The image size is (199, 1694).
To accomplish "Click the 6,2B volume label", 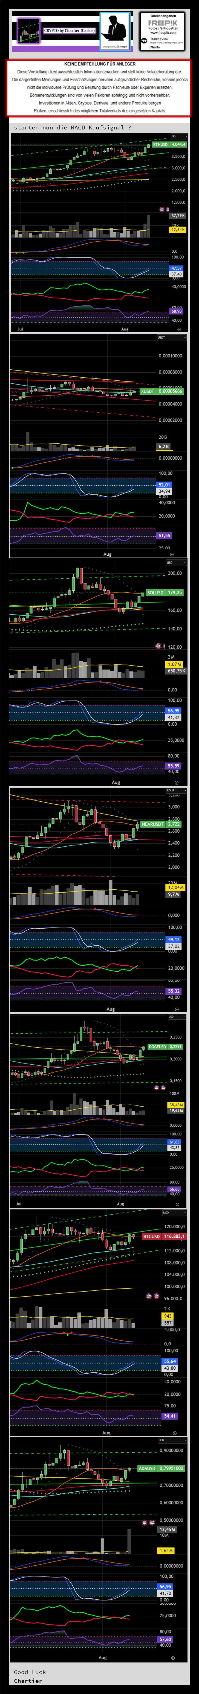I will coord(163,446).
